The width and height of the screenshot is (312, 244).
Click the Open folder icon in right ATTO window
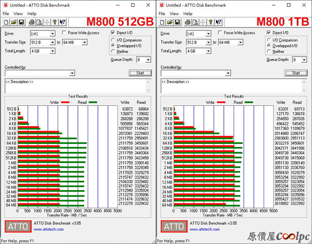pos(170,22)
